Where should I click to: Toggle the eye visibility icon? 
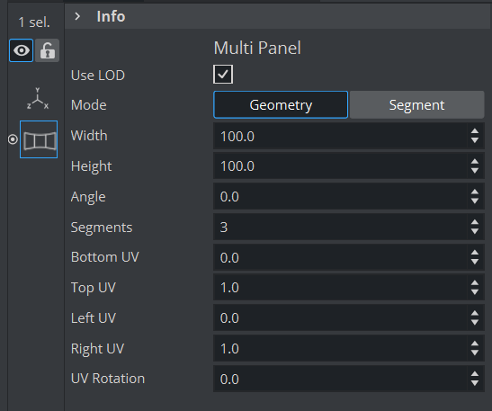pos(21,50)
